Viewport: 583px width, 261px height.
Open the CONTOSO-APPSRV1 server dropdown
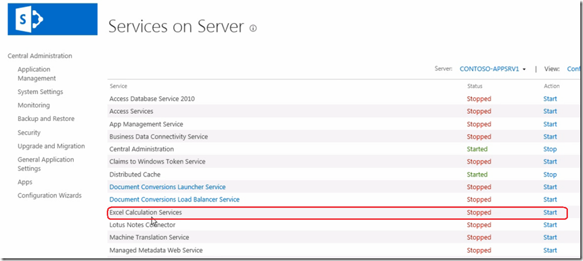pos(492,69)
